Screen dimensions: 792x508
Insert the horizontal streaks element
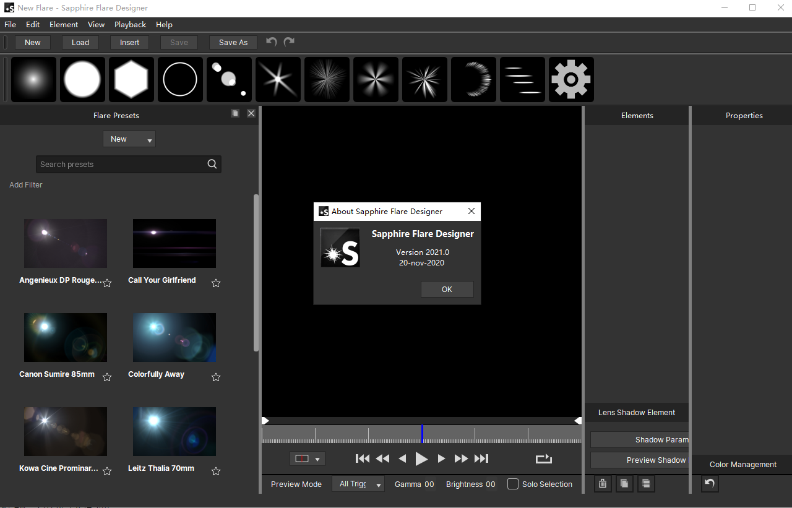522,80
